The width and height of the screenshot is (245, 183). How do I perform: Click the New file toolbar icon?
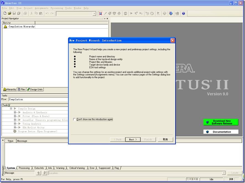5,13
